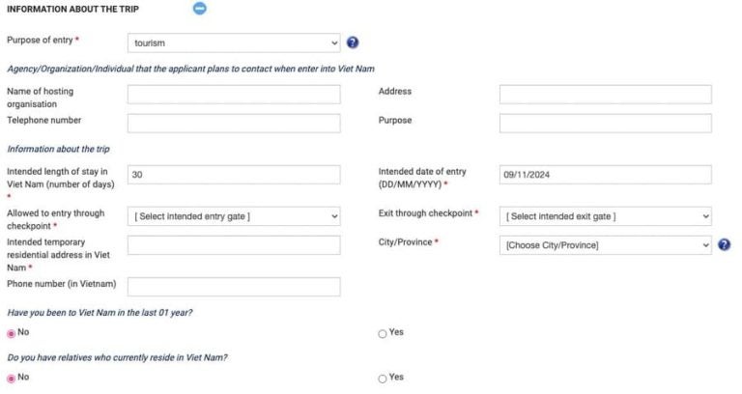Edit the intended length of stay field
Viewport: 742px width, 394px height.
(234, 175)
